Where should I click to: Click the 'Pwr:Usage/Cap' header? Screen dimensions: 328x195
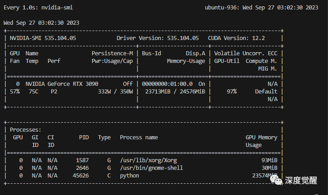(112, 61)
